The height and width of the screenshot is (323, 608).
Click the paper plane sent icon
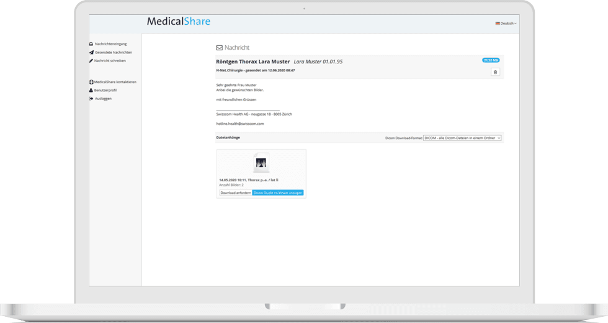point(92,52)
